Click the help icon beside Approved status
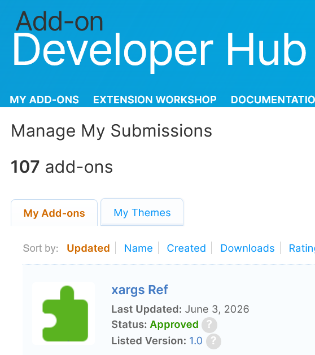The height and width of the screenshot is (355, 315). click(x=209, y=325)
